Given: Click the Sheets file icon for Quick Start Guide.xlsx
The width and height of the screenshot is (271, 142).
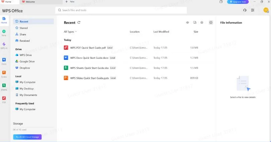Looking at the screenshot, I should [x=66, y=68].
